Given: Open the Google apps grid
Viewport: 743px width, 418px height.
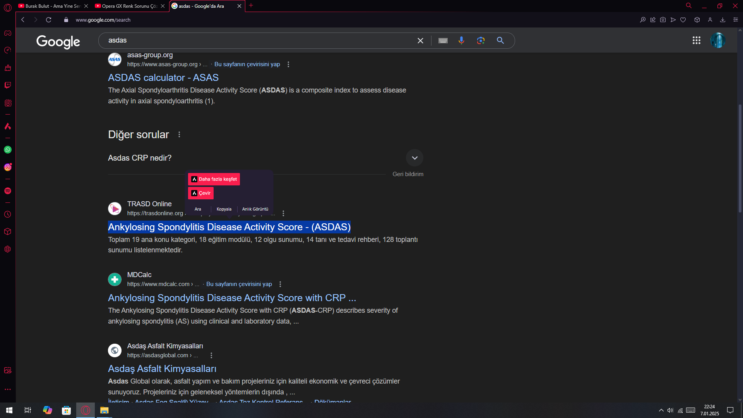Looking at the screenshot, I should 697,40.
